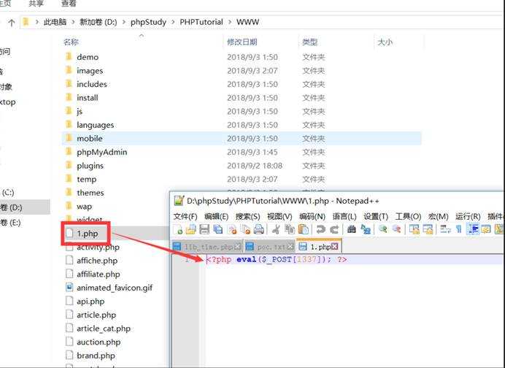
Task: Select the 1.php file in Explorer list
Action: coord(87,234)
